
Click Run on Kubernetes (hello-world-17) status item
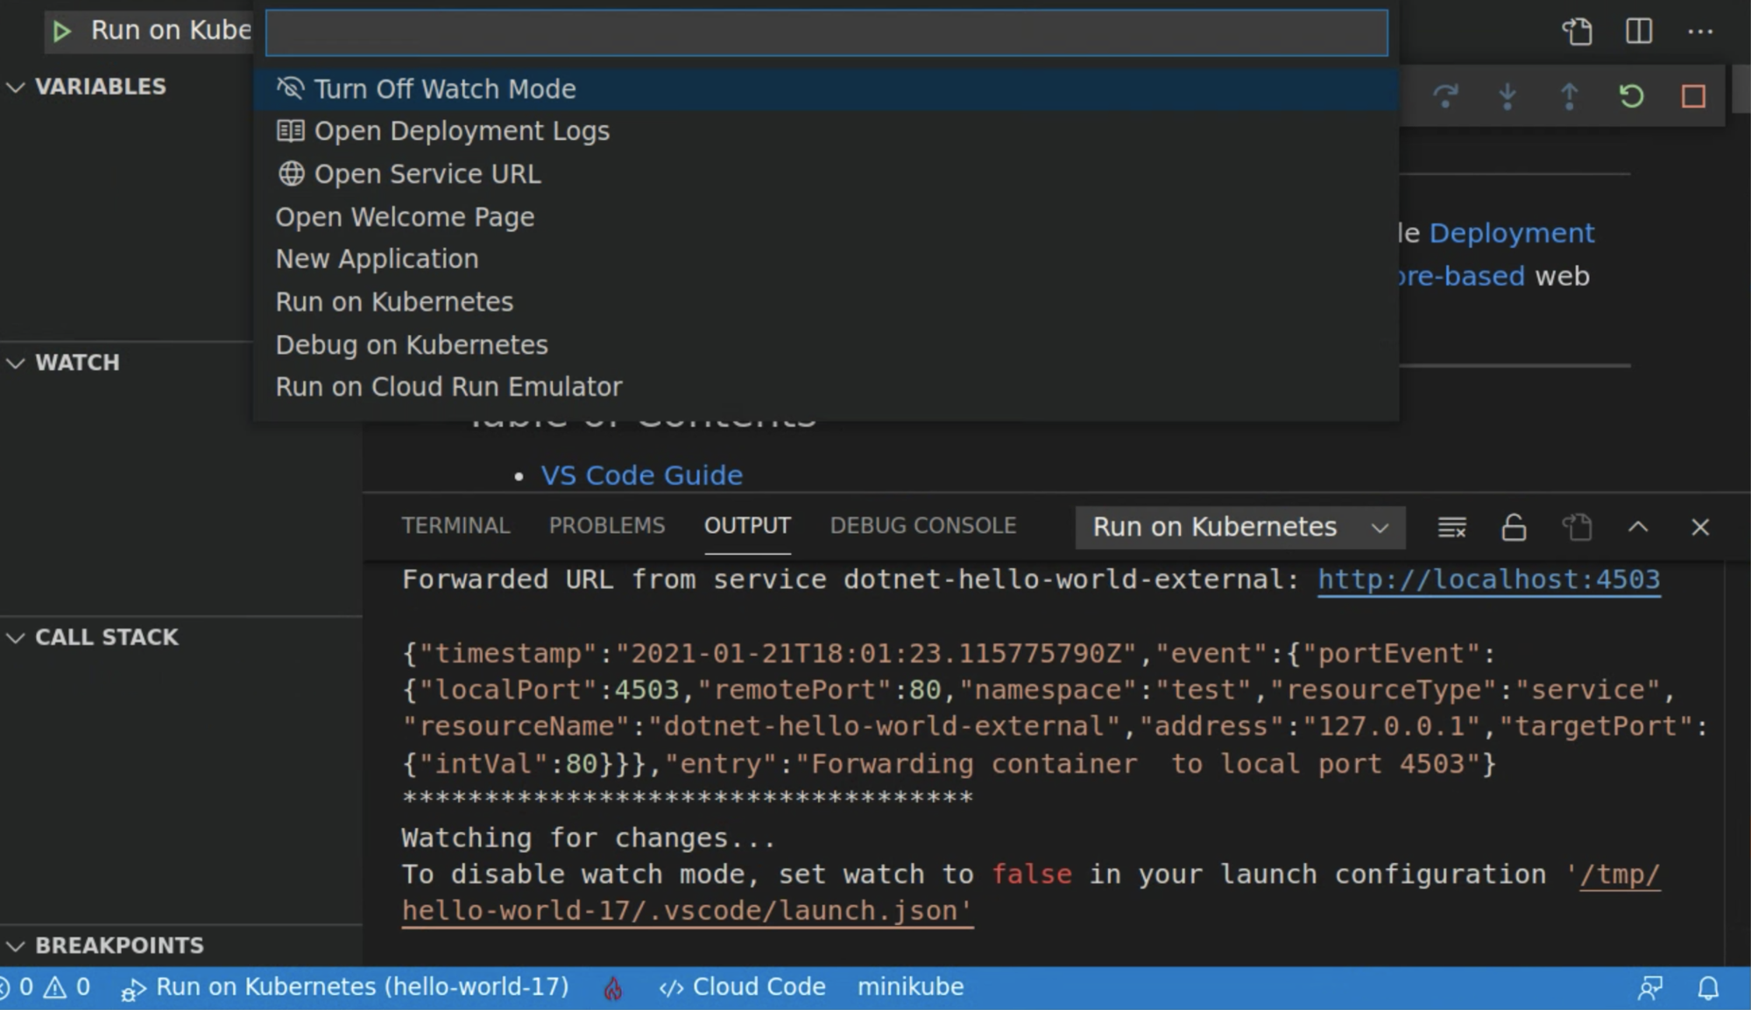[345, 987]
